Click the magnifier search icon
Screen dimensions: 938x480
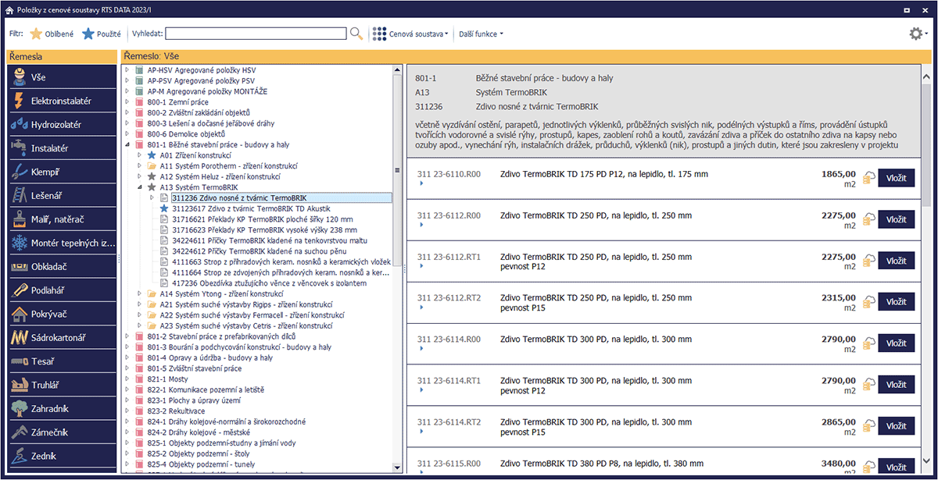(x=356, y=34)
